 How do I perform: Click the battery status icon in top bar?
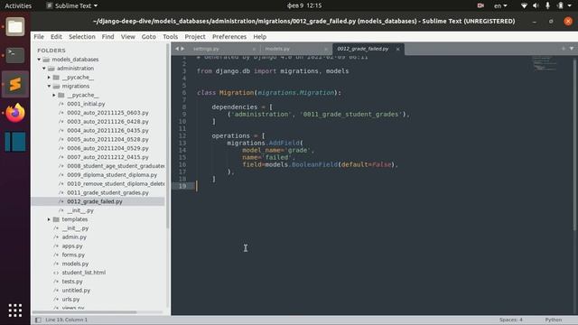560,5
